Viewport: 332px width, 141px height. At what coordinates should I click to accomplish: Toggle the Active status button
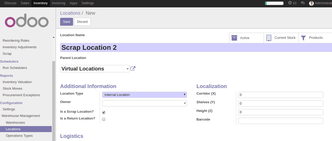click(x=247, y=38)
